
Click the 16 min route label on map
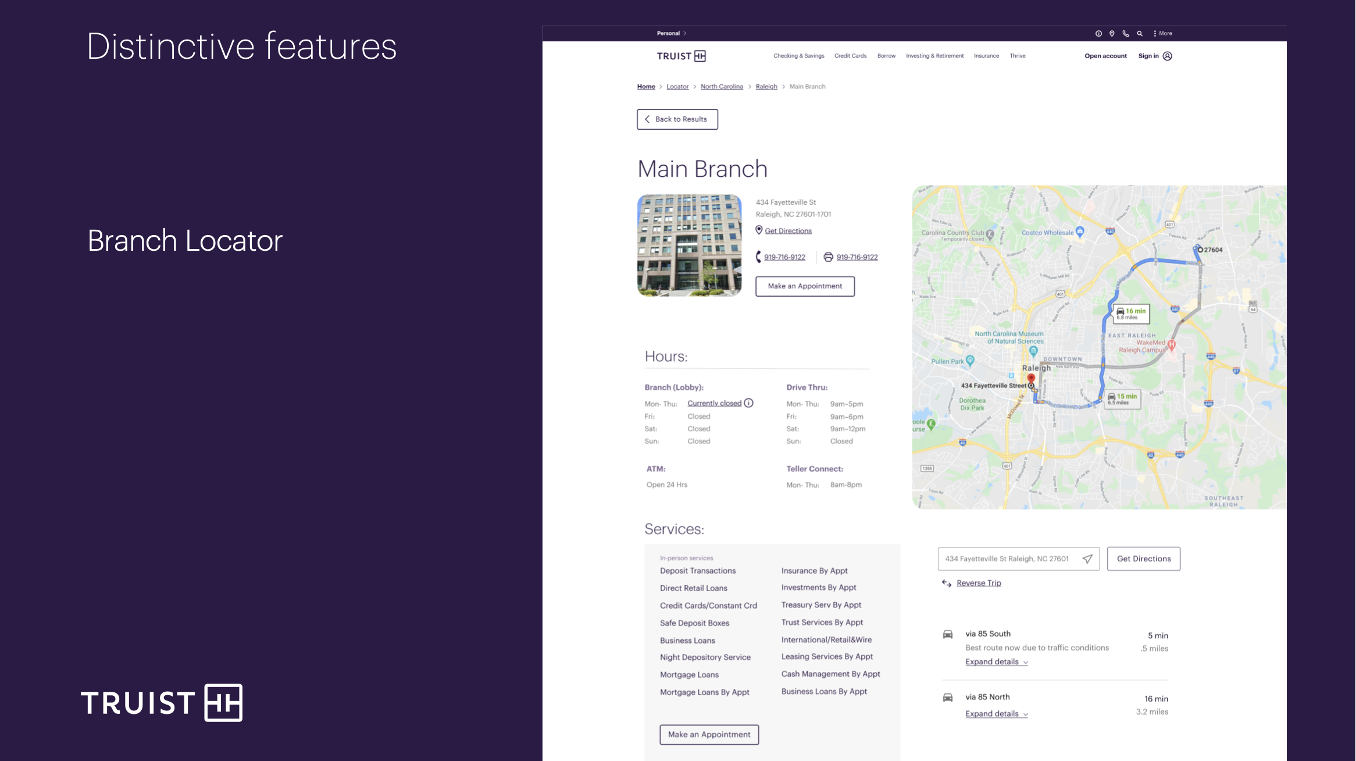click(x=1131, y=314)
